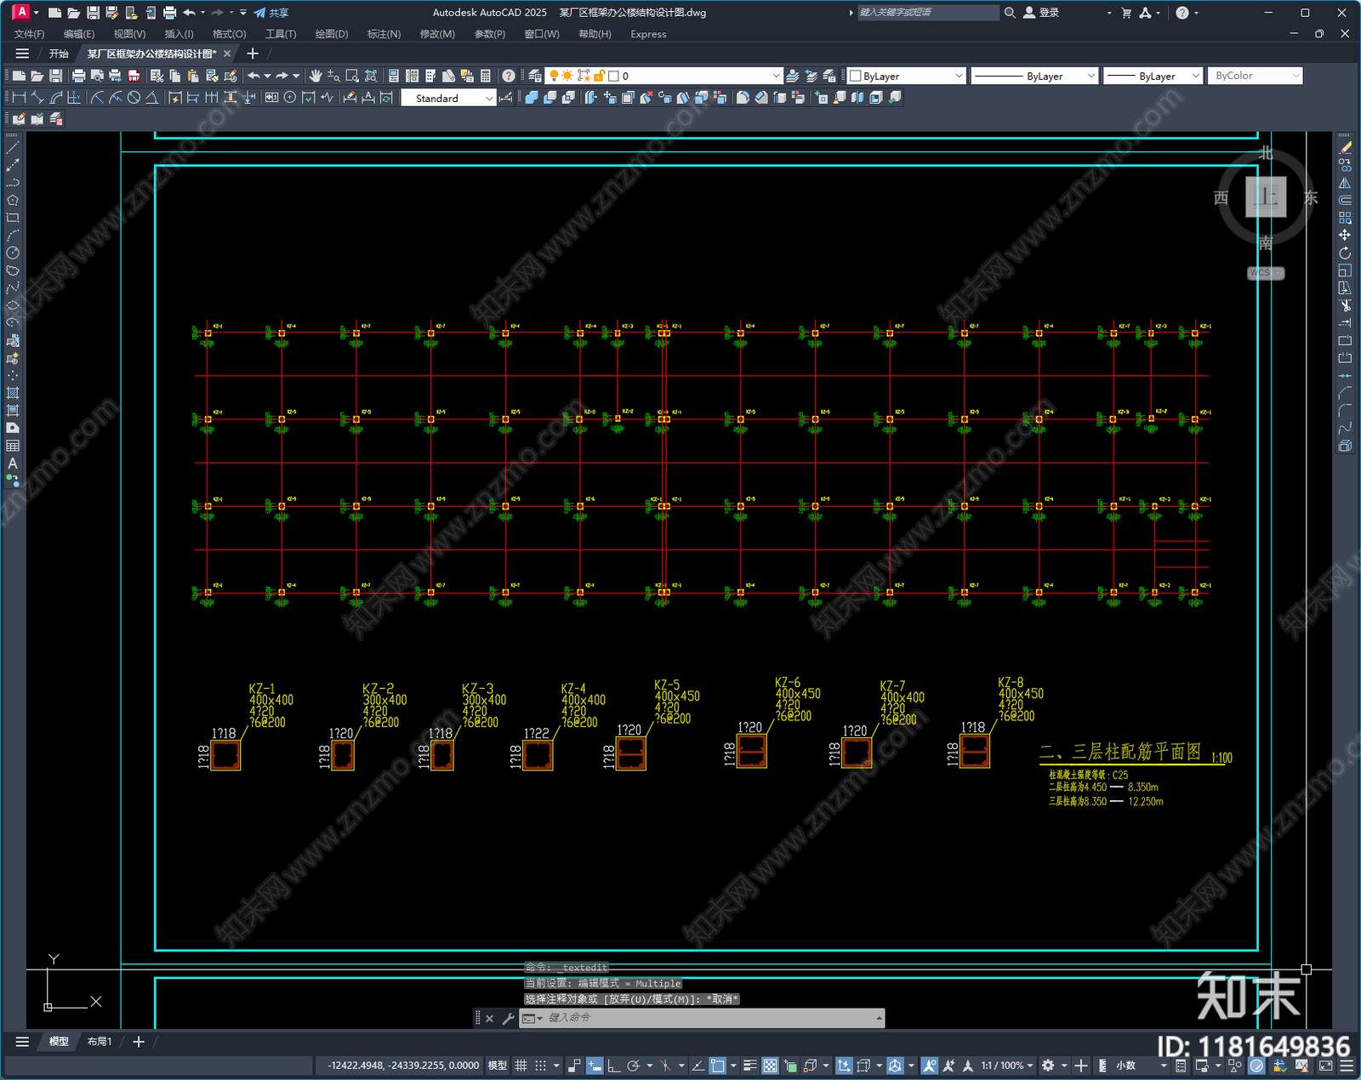
Task: Toggle dynamic input in status bar
Action: [x=595, y=1066]
